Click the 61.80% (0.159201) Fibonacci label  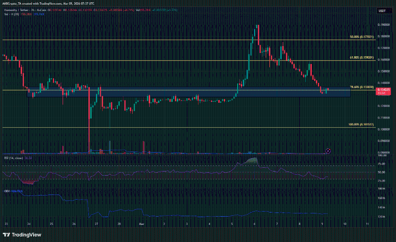tap(361, 58)
